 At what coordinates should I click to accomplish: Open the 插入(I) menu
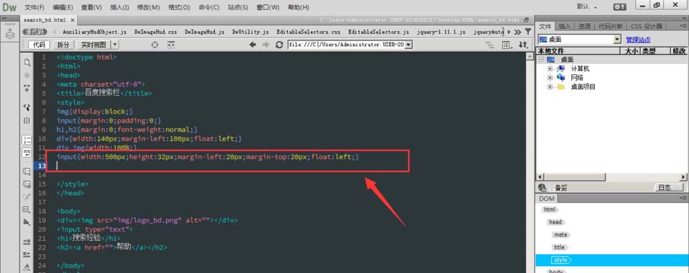tap(119, 8)
